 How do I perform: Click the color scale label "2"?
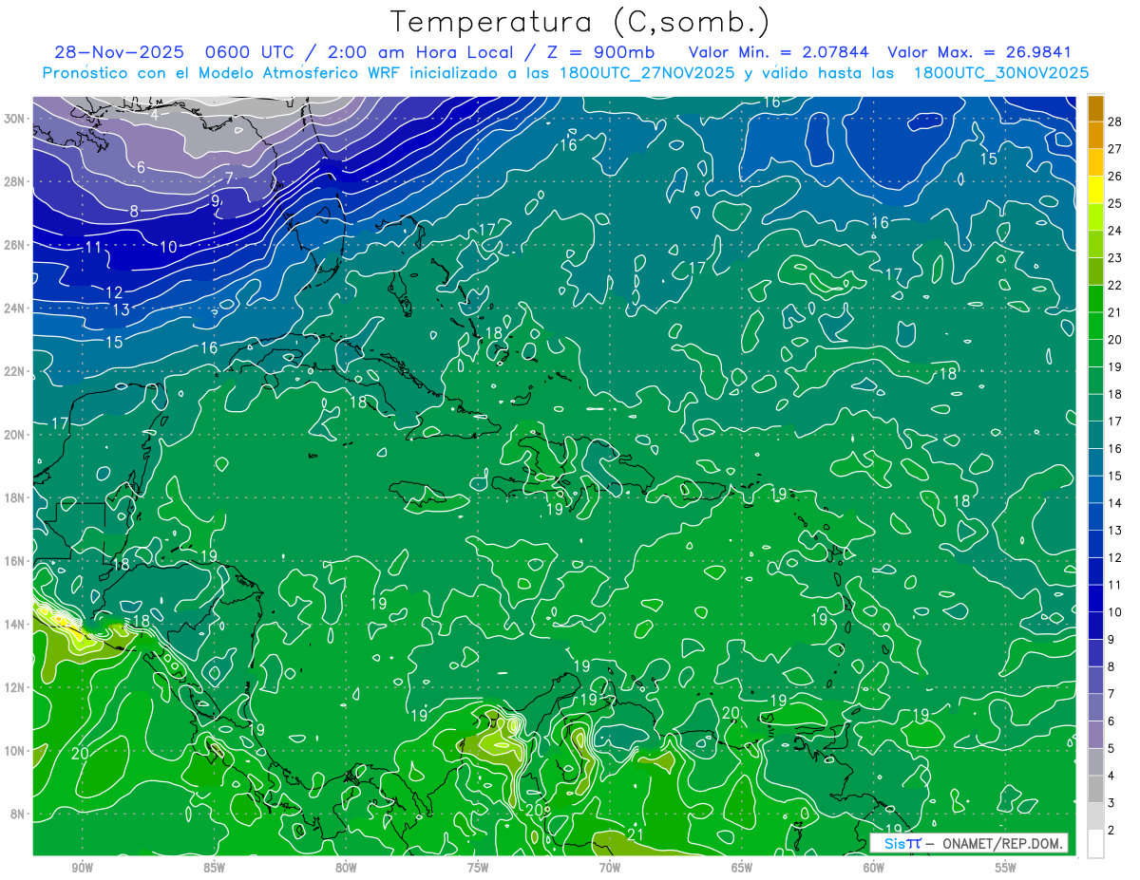tap(1111, 830)
